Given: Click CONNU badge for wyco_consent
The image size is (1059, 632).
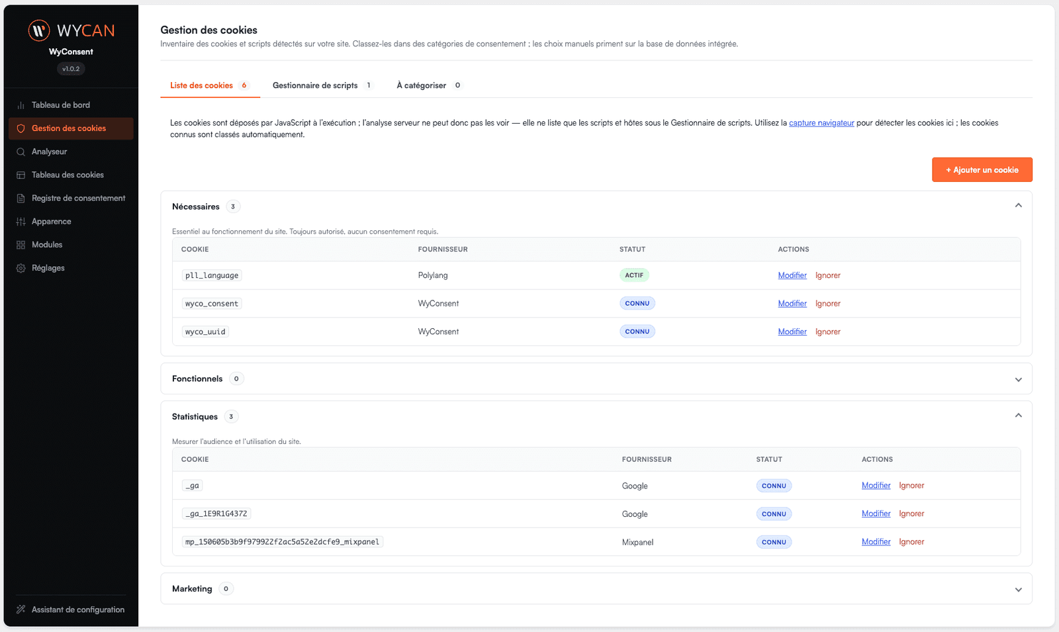Looking at the screenshot, I should pos(637,303).
